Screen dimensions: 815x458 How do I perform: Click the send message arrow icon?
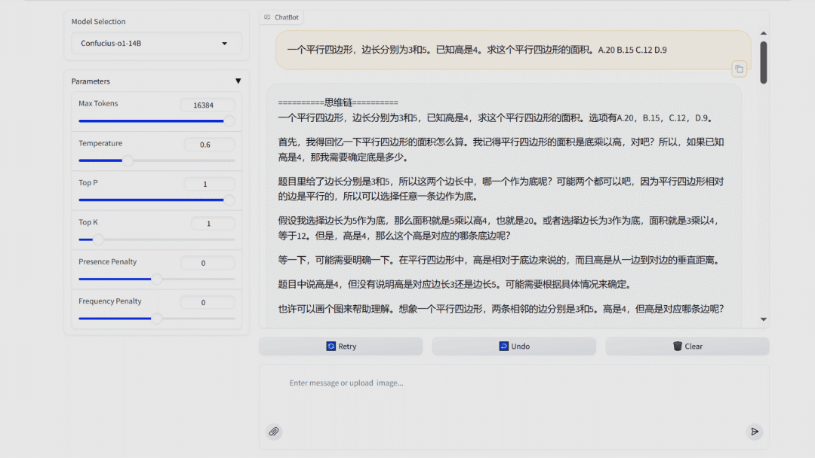tap(755, 432)
